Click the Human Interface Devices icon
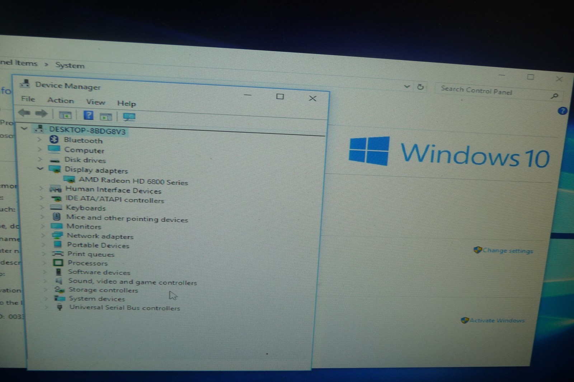Screen dimensions: 574x382 [55, 189]
